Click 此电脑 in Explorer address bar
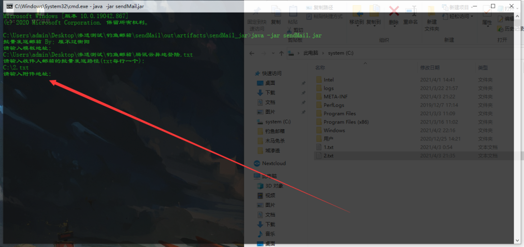Viewport: 524px width, 247px height. pos(311,53)
